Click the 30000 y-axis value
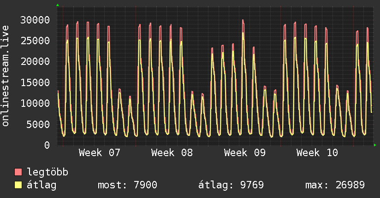This screenshot has width=380, height=198. [36, 20]
